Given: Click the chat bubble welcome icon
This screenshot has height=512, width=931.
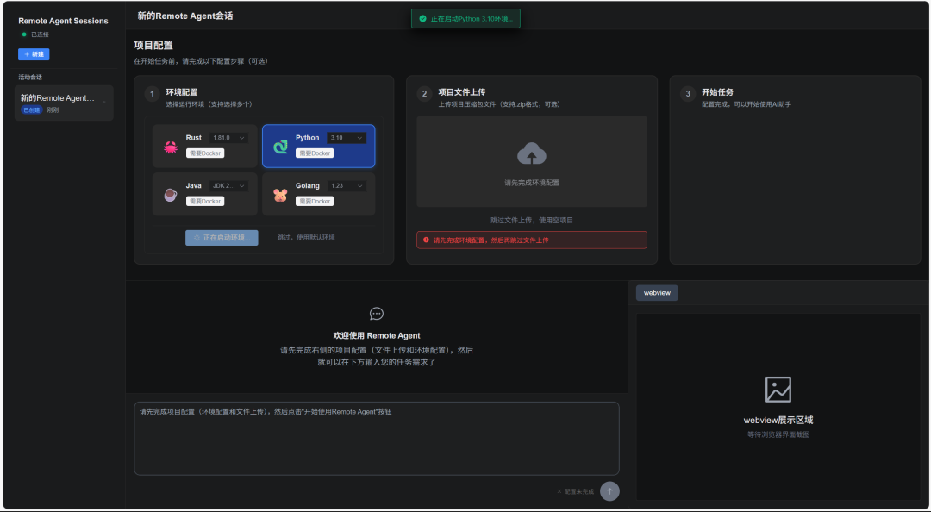Looking at the screenshot, I should (377, 314).
